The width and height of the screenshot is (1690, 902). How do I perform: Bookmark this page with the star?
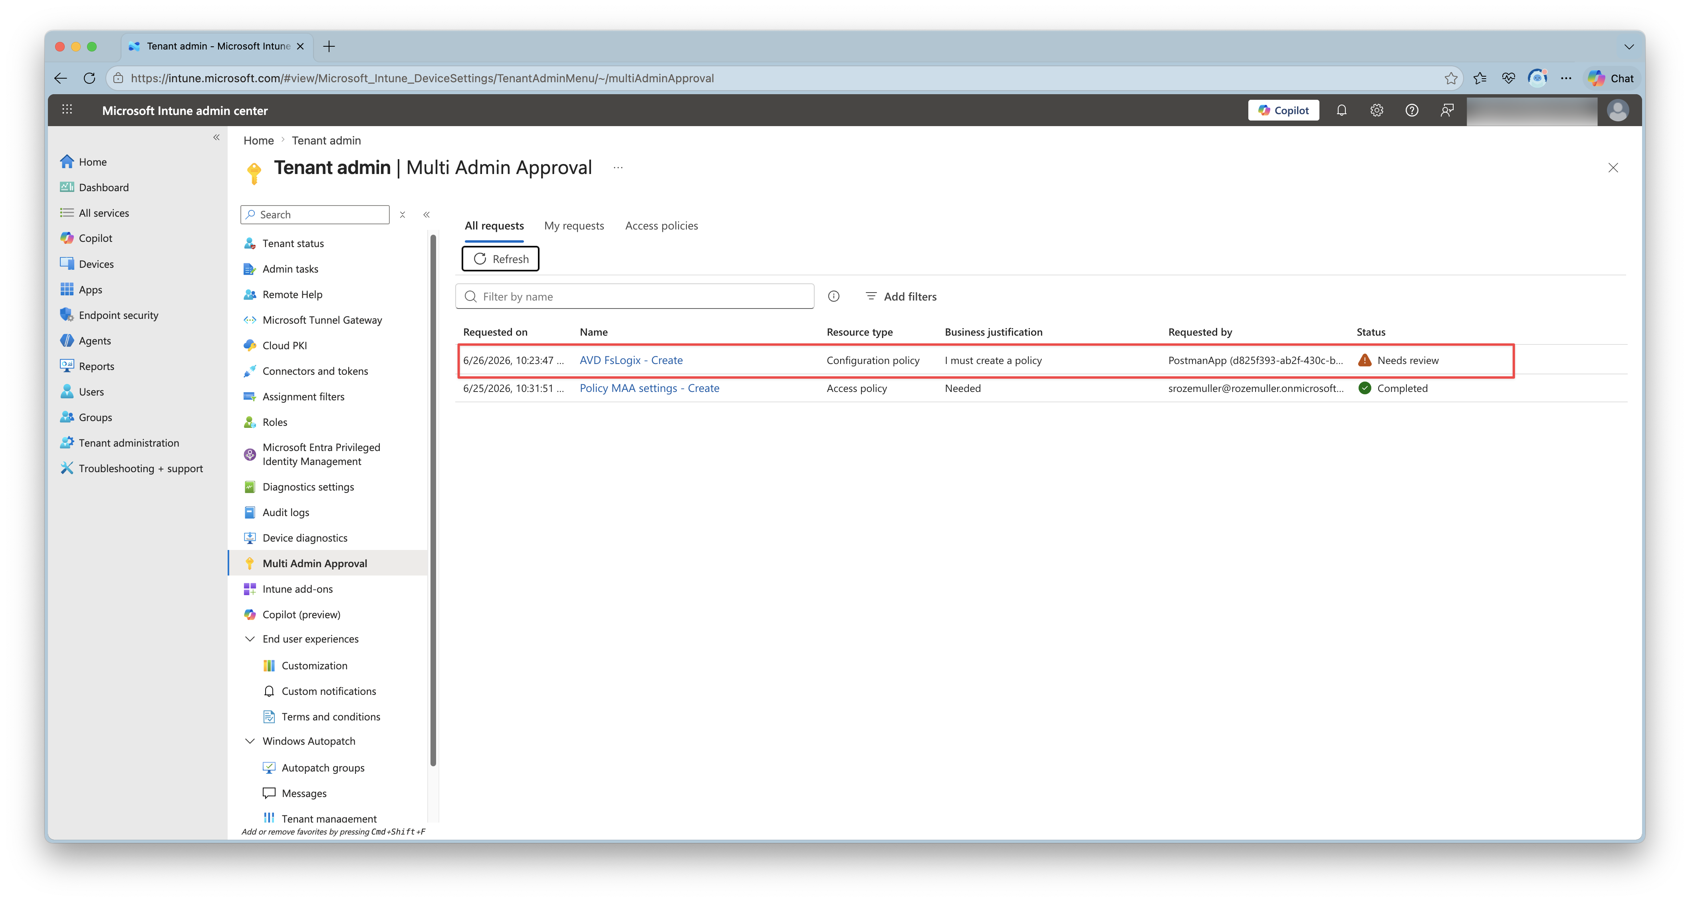pos(1450,78)
